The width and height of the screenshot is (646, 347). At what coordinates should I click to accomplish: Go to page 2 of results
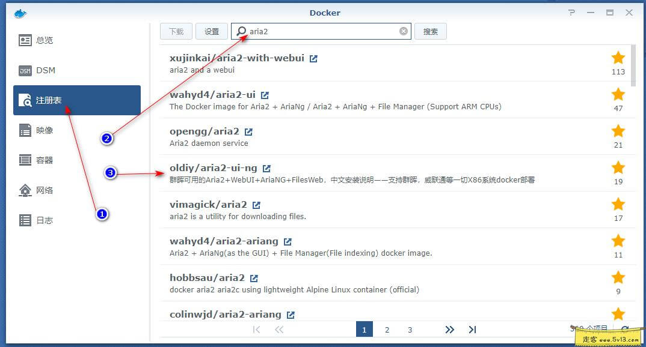pyautogui.click(x=387, y=329)
